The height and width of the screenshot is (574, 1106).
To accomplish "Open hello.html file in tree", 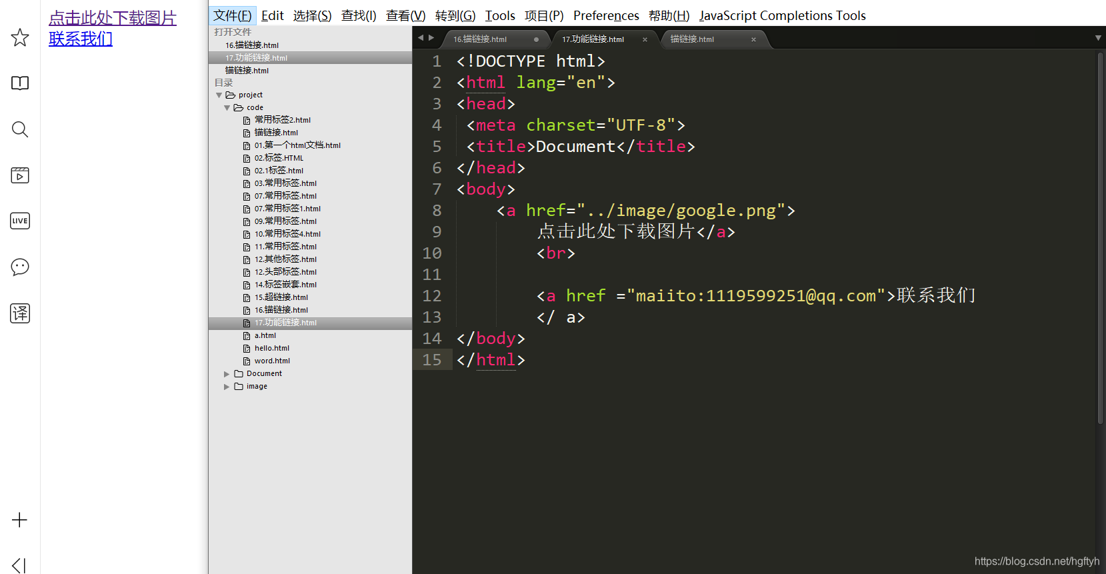I will pos(272,349).
